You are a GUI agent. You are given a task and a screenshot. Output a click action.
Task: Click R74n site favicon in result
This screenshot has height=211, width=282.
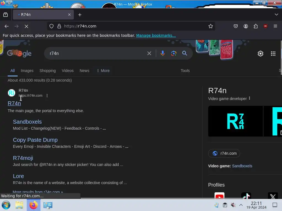pos(12,93)
